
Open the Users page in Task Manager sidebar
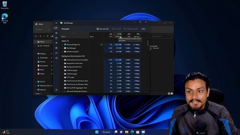[56, 48]
